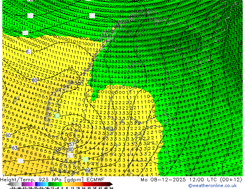Image resolution: width=245 pixels, height=189 pixels.
Task: Select the contour label reading 69
Action: tap(88, 170)
